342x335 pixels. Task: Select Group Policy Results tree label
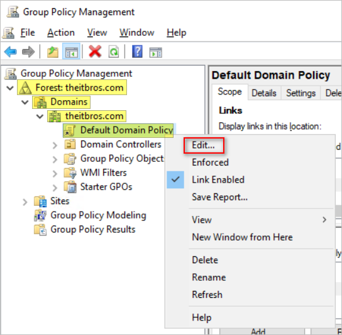coord(93,230)
